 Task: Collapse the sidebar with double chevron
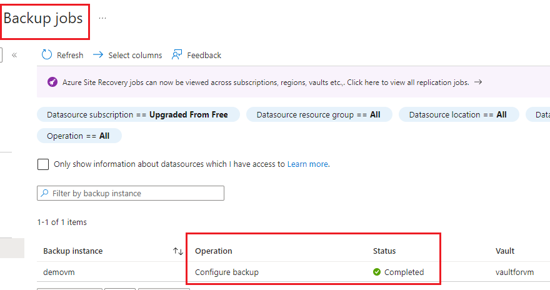pyautogui.click(x=14, y=55)
